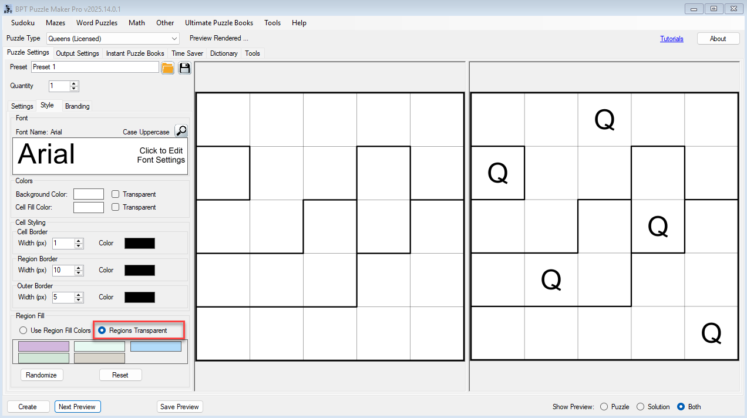
Task: Open the Tutorials link
Action: coord(671,39)
